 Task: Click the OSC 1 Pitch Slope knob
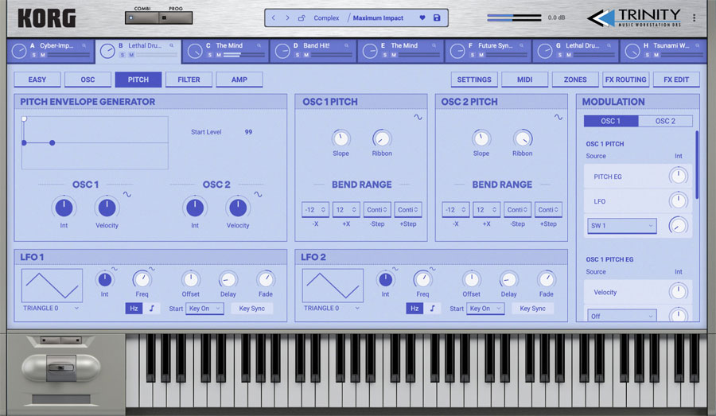(340, 138)
